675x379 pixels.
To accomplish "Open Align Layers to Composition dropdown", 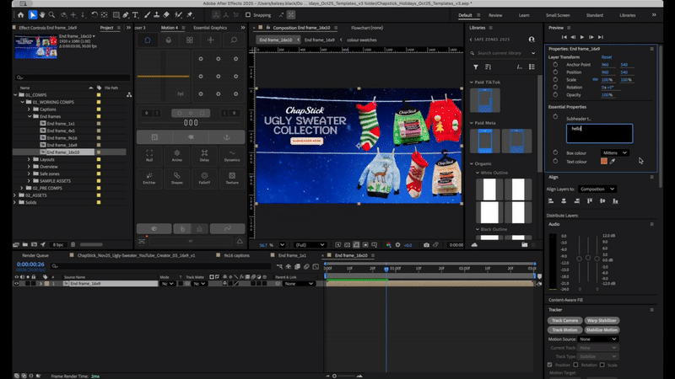I will click(597, 189).
